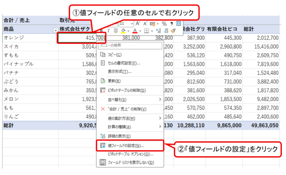
Task: Apply red font color
Action: click(x=135, y=31)
